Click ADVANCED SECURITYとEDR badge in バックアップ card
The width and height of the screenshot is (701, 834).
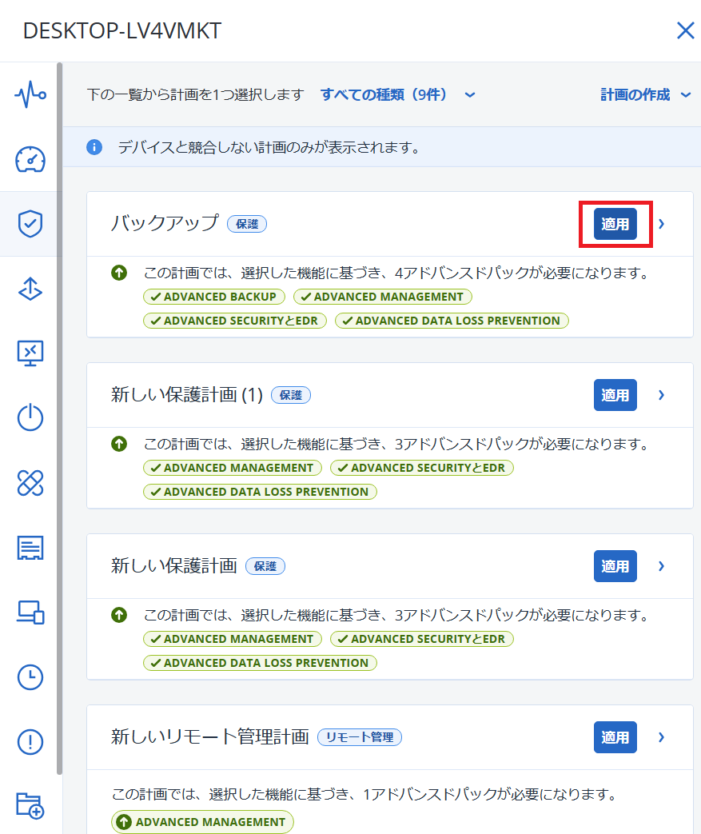point(235,321)
